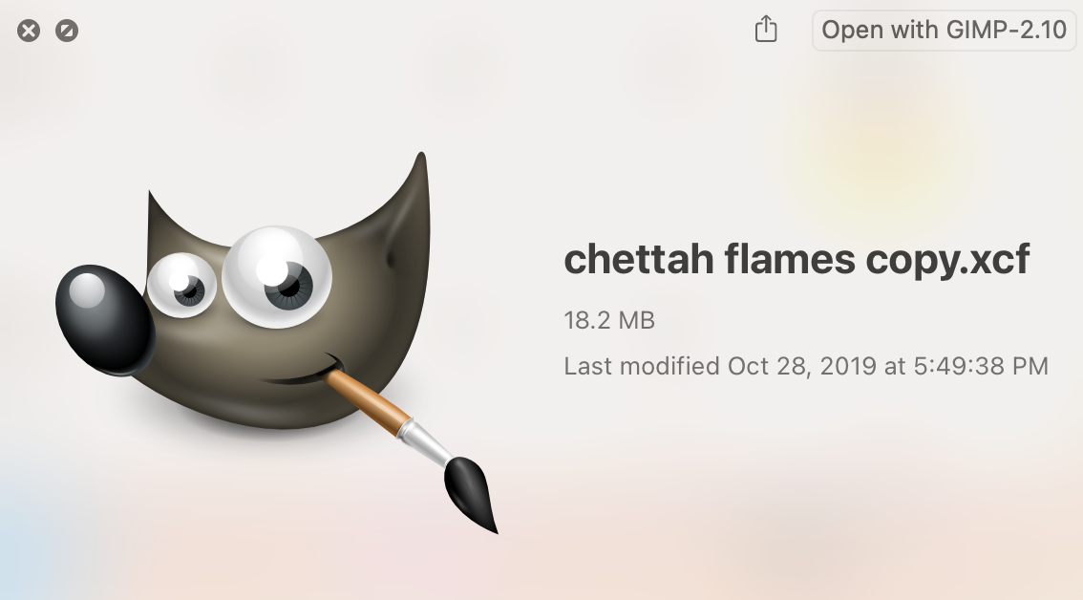The height and width of the screenshot is (600, 1083).
Task: Click the word "flames" in the title
Action: click(790, 259)
